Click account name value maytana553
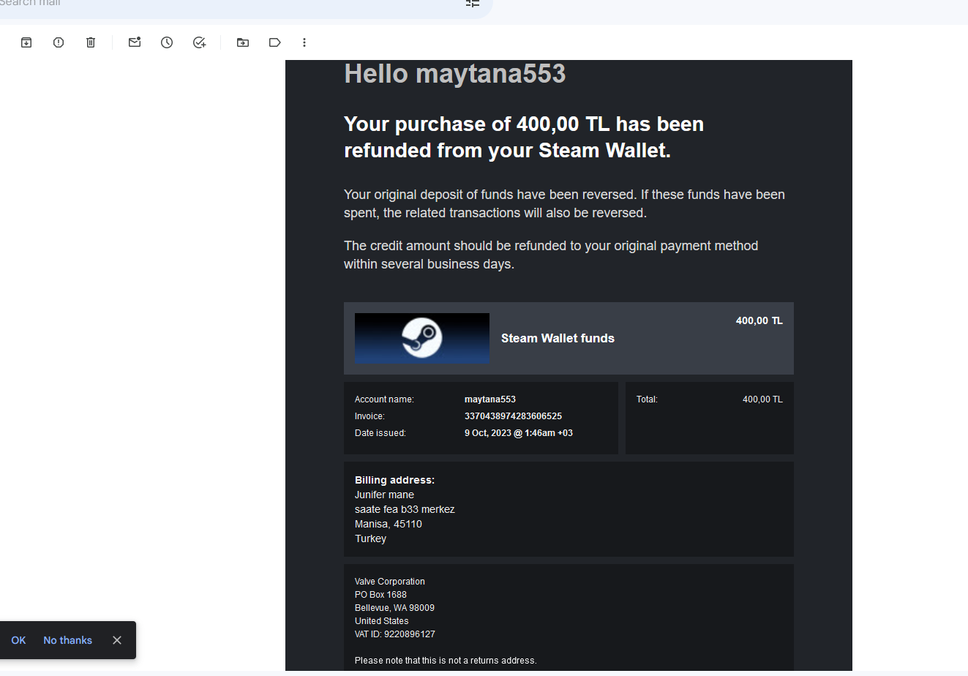 point(490,399)
